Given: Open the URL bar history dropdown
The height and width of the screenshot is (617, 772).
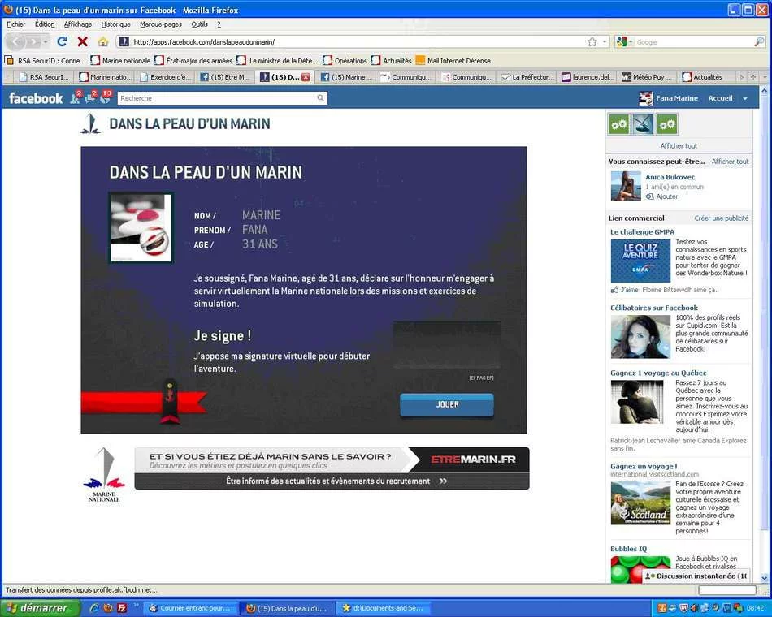Looking at the screenshot, I should pyautogui.click(x=604, y=41).
